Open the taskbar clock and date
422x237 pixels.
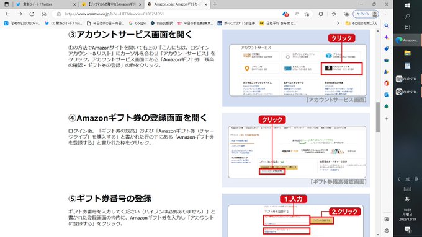[x=408, y=215]
